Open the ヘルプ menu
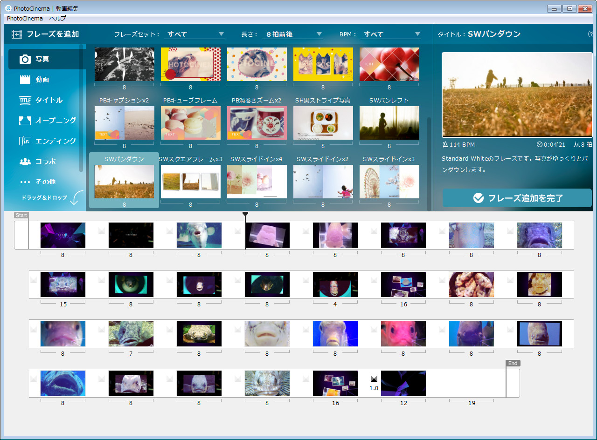The height and width of the screenshot is (440, 597). tap(58, 19)
